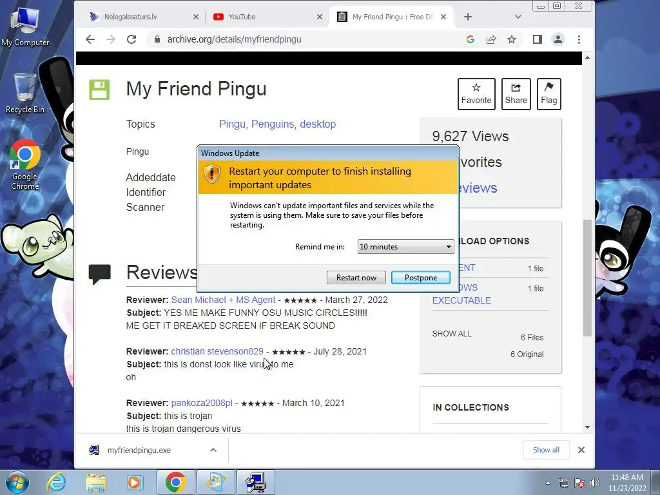This screenshot has width=660, height=495.
Task: Click Show all downloads
Action: pos(546,450)
